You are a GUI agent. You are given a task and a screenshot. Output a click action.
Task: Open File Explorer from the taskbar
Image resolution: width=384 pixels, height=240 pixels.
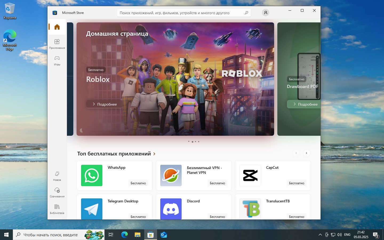pyautogui.click(x=137, y=235)
